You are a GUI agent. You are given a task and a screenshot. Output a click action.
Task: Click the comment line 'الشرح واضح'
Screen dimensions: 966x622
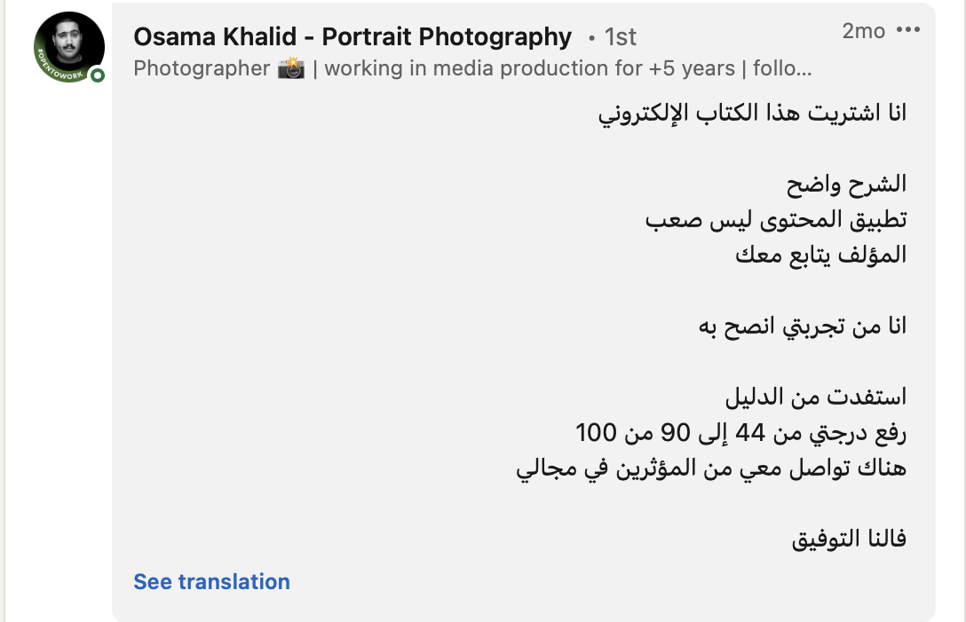point(846,184)
